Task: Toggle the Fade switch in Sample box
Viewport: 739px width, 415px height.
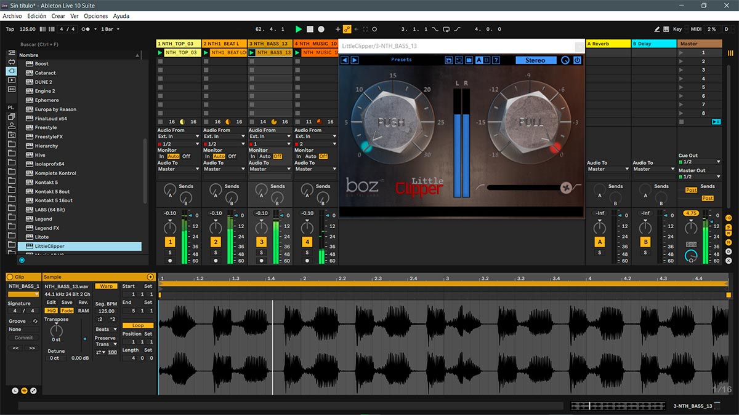Action: (x=67, y=310)
